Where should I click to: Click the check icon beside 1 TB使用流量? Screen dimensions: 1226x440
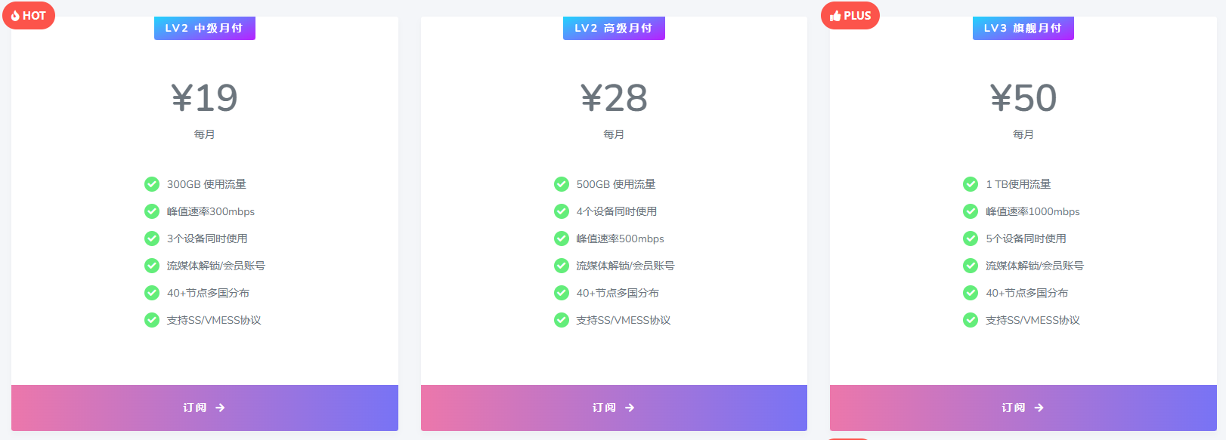971,184
